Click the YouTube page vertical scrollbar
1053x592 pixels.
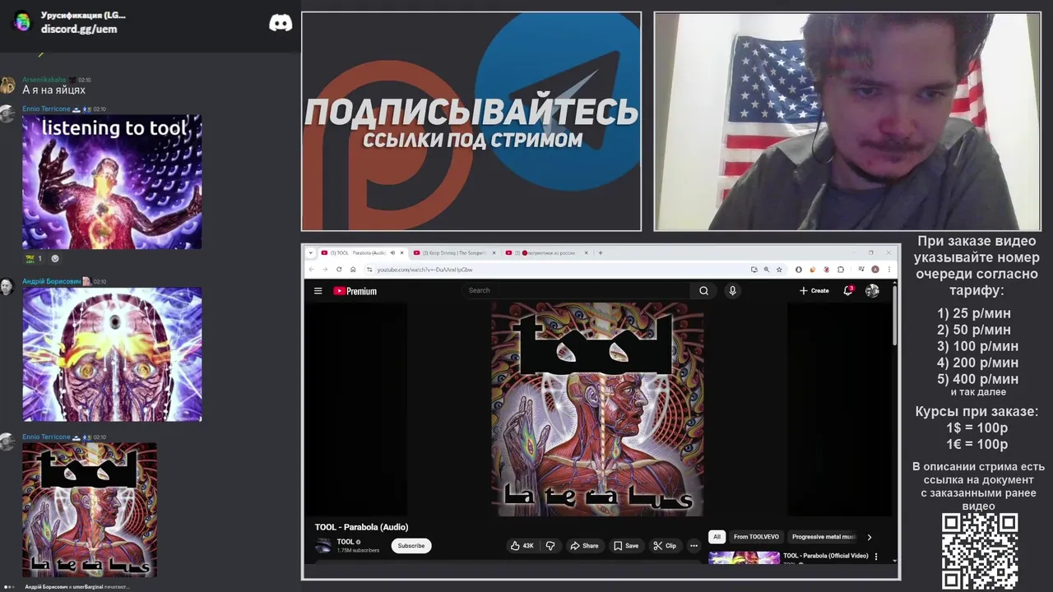coord(895,316)
